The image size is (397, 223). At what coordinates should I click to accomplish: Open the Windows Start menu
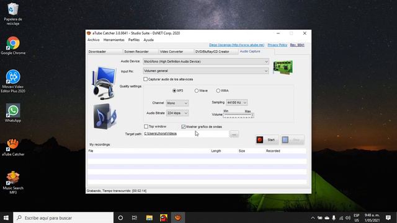coord(6,217)
